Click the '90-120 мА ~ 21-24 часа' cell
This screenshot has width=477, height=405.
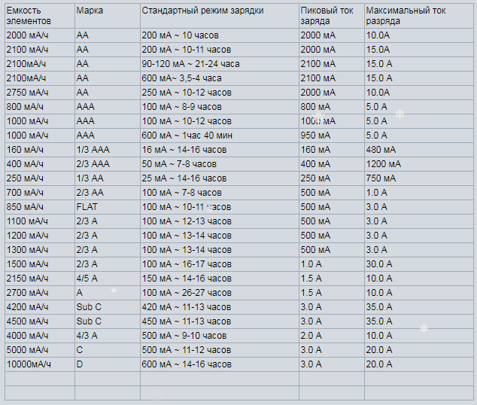[x=220, y=64]
